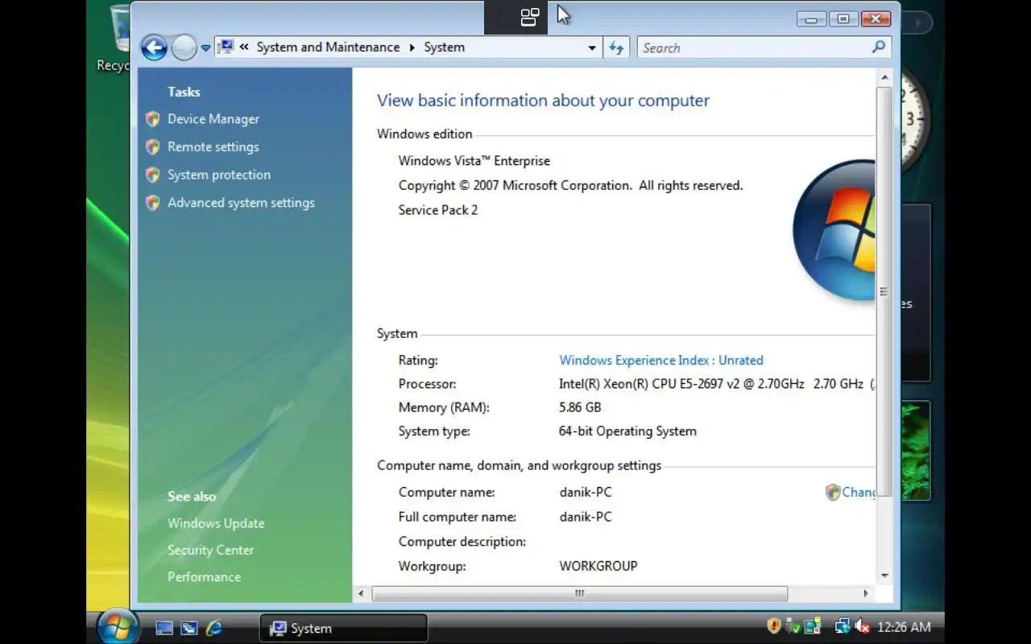This screenshot has width=1031, height=644.
Task: Click the horizontal scrollbar right arrow
Action: (866, 593)
